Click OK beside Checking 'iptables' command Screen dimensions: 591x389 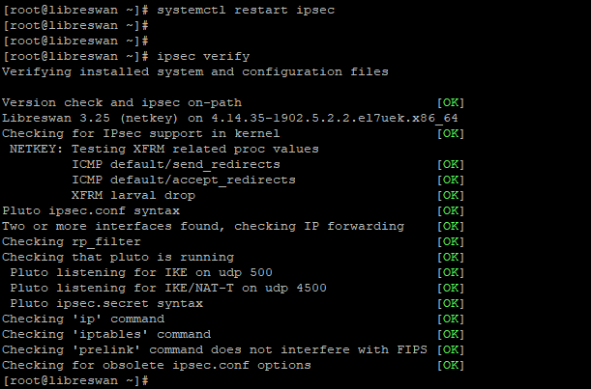450,334
